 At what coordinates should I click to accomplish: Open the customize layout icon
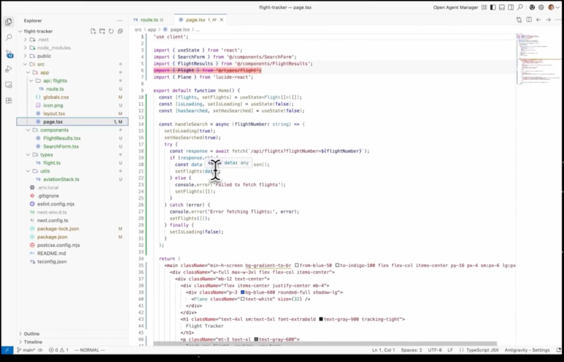(484, 7)
